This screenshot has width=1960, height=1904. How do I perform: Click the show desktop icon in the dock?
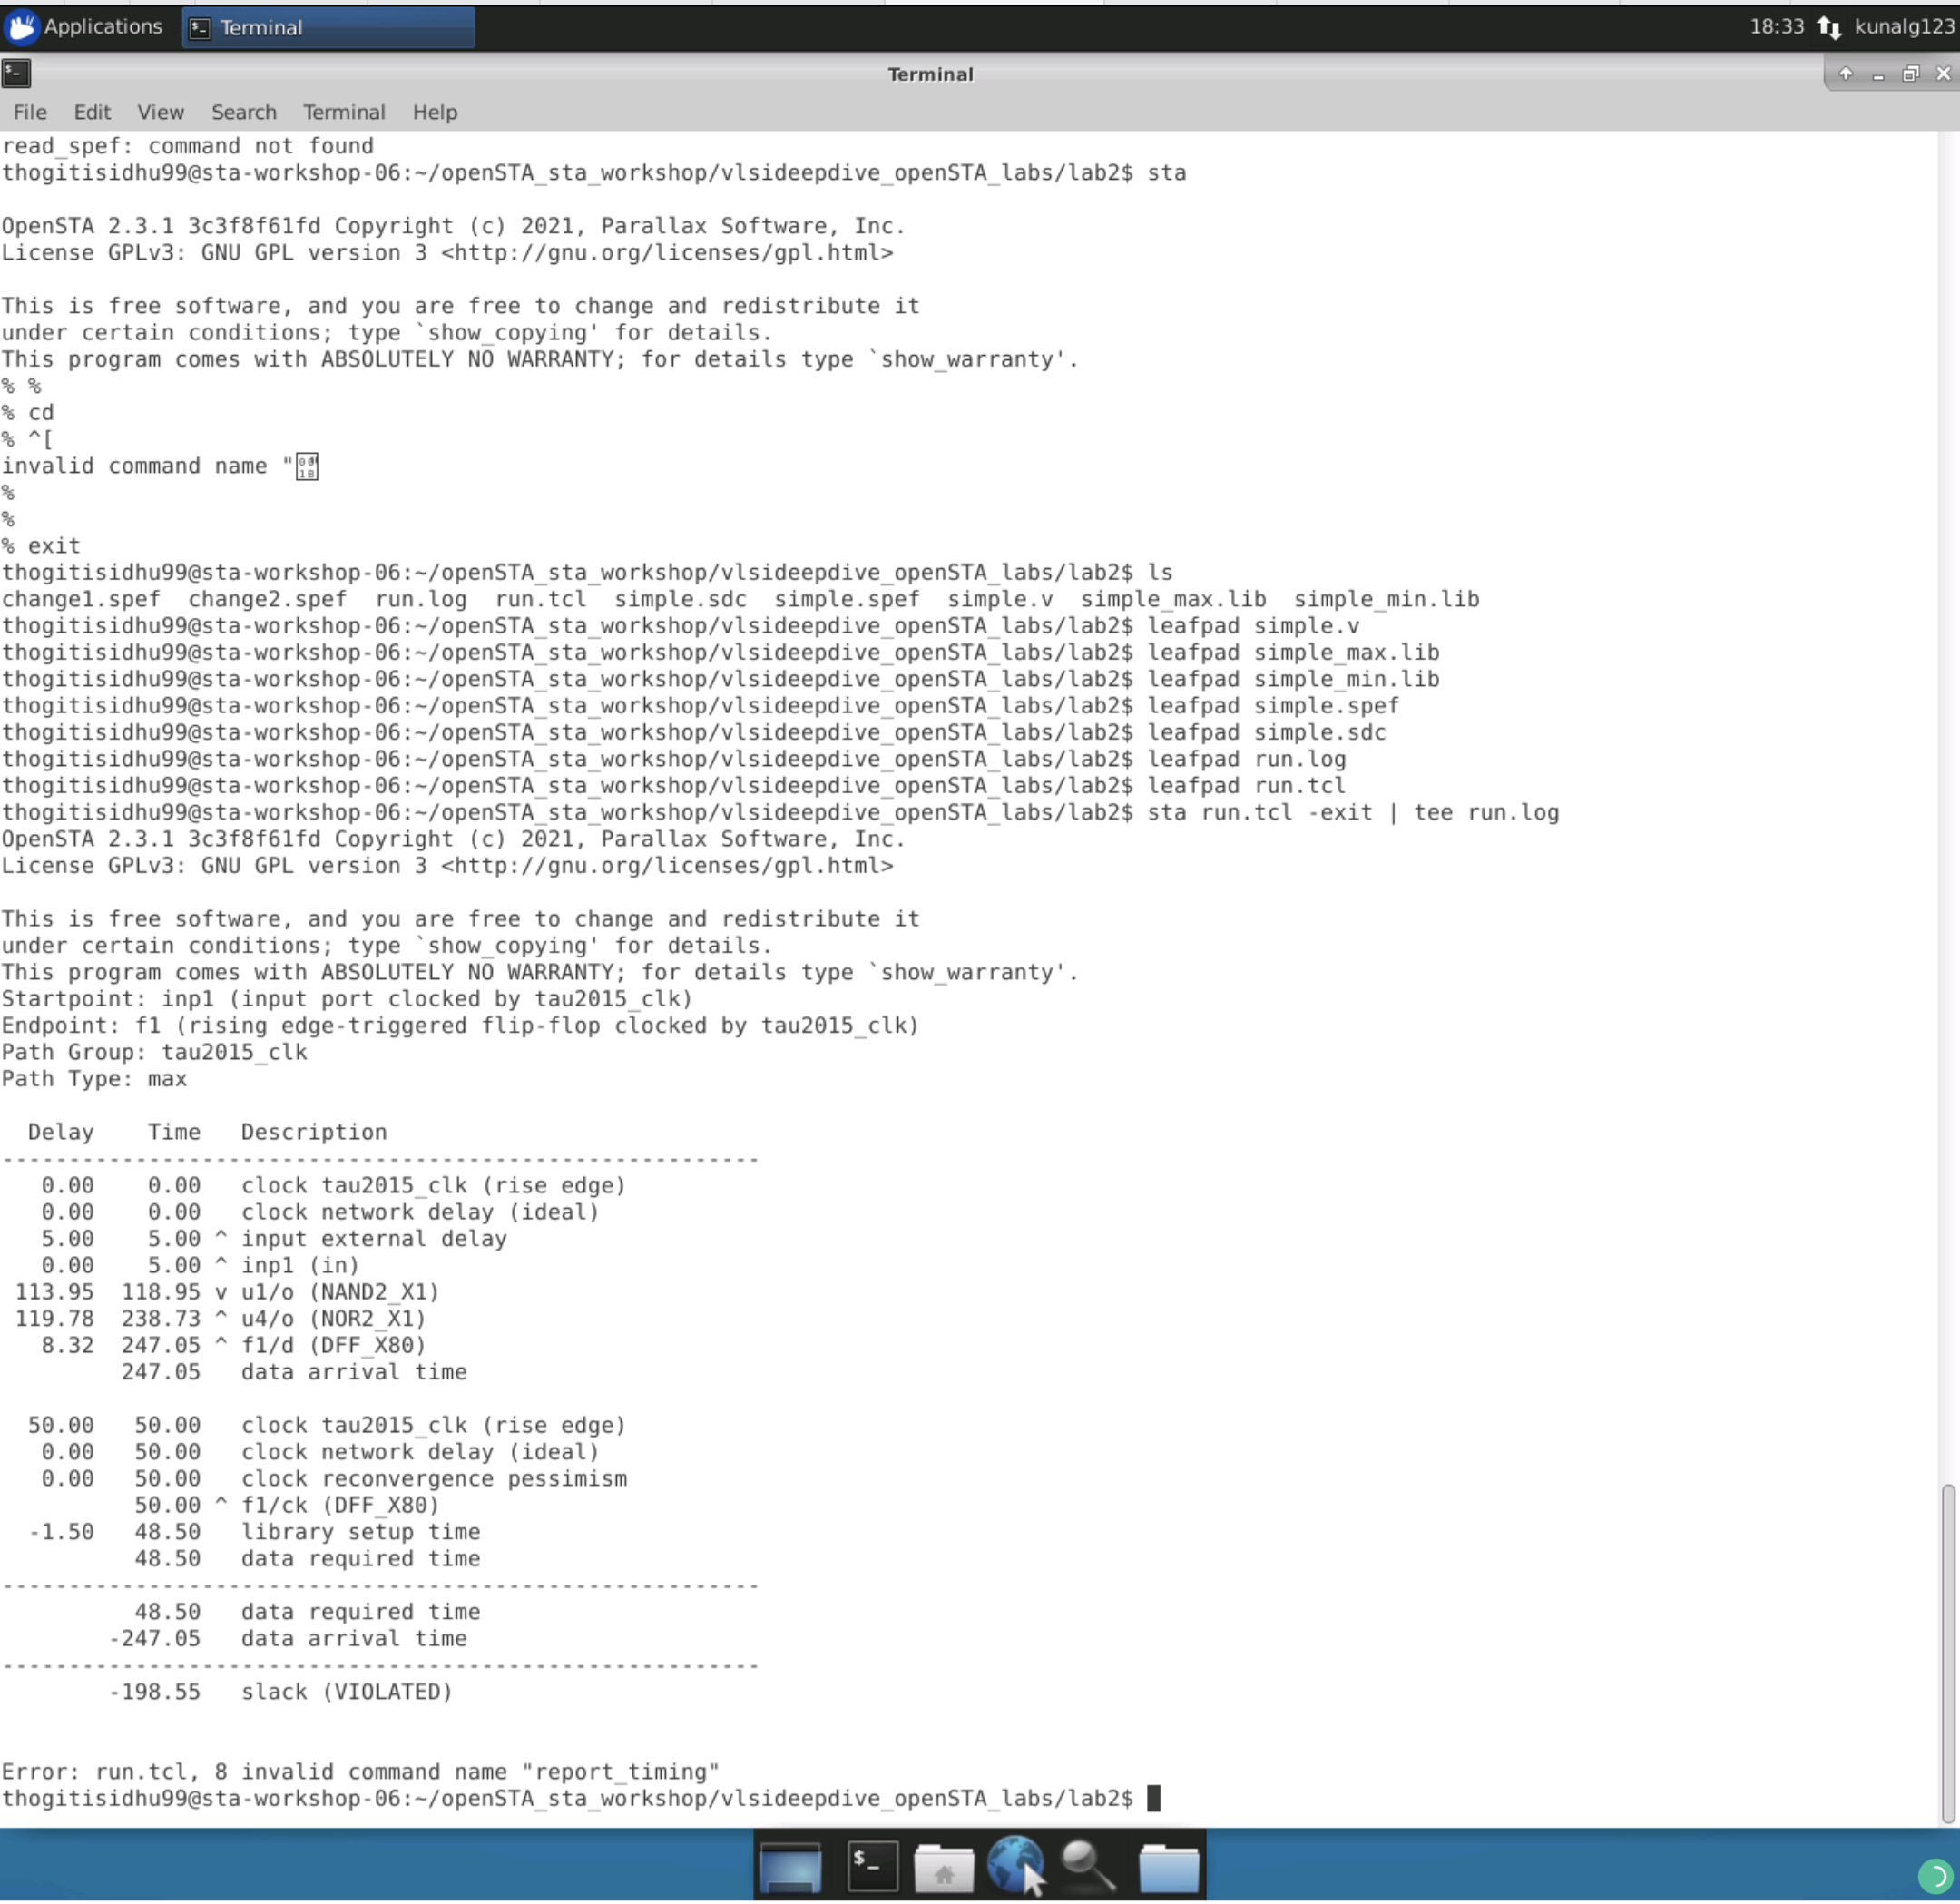tap(790, 1864)
